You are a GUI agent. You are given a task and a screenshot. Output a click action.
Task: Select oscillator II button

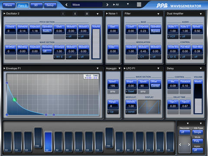click(x=75, y=14)
